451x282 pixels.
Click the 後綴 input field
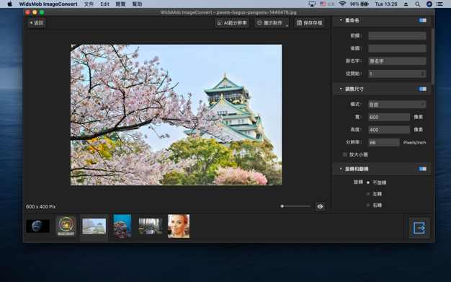[397, 48]
